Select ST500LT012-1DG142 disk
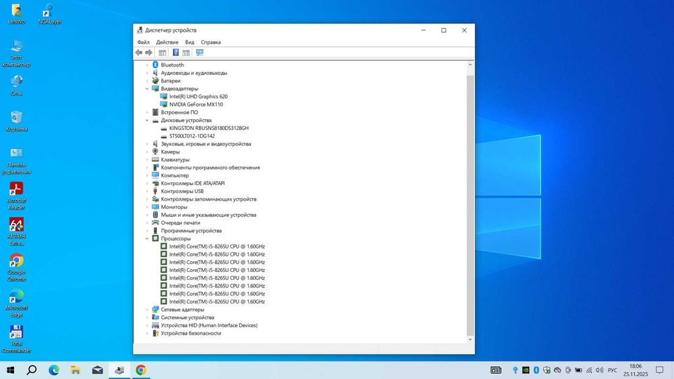This screenshot has width=674, height=379. click(191, 136)
